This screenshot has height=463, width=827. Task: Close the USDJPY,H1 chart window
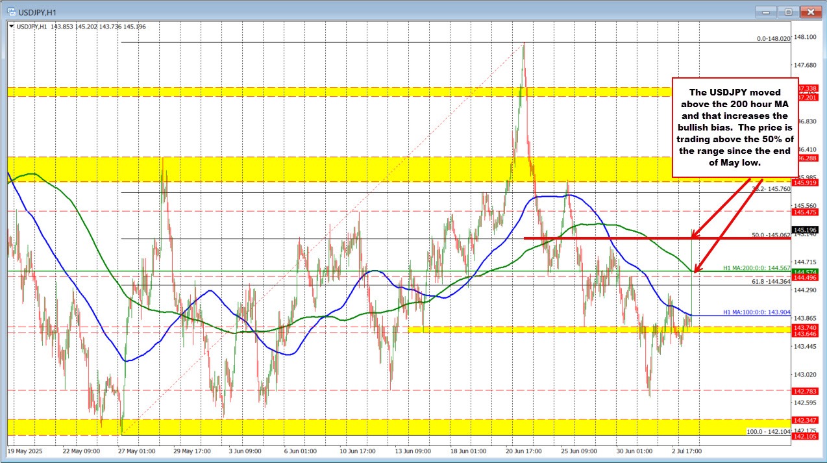pyautogui.click(x=810, y=11)
